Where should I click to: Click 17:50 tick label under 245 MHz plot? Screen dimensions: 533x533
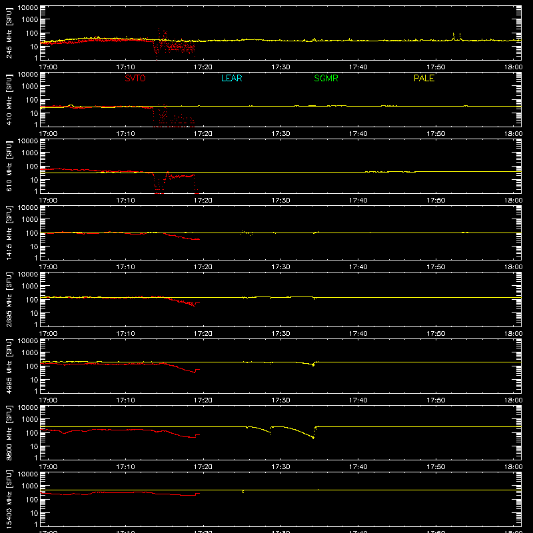click(x=436, y=67)
